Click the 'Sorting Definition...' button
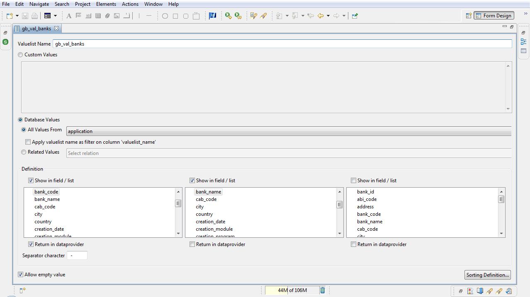This screenshot has width=530, height=297. click(487, 275)
